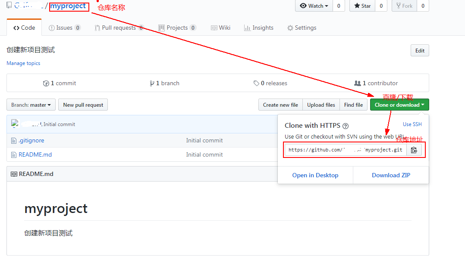The height and width of the screenshot is (256, 465).
Task: Click the help icon beside Clone with HTTPS
Action: point(346,126)
